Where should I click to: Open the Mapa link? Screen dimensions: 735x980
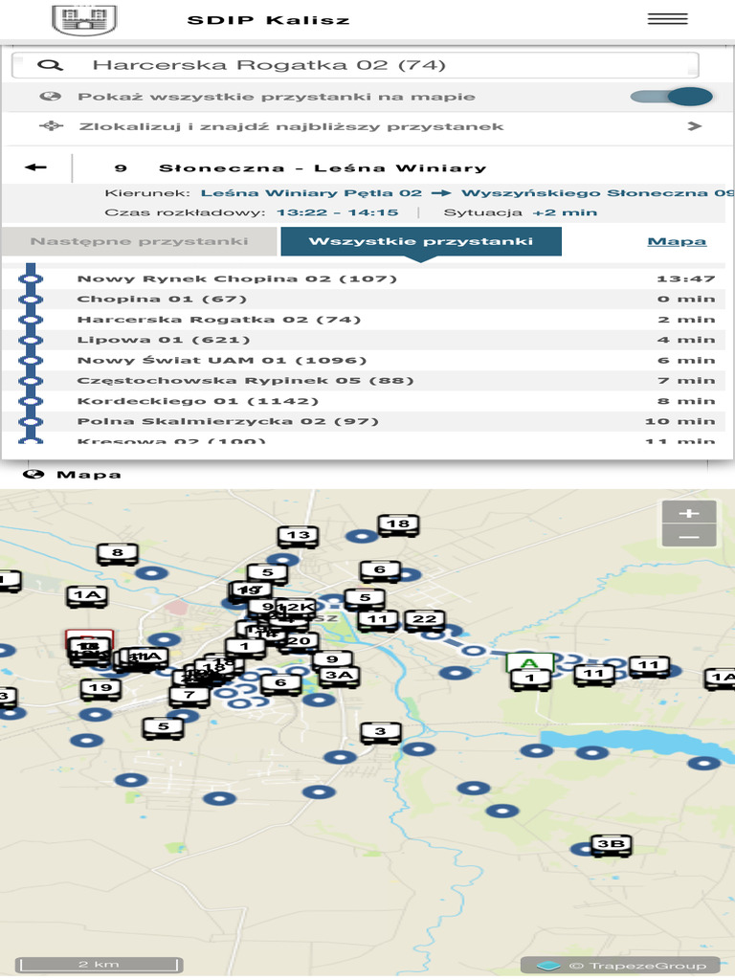(x=677, y=241)
